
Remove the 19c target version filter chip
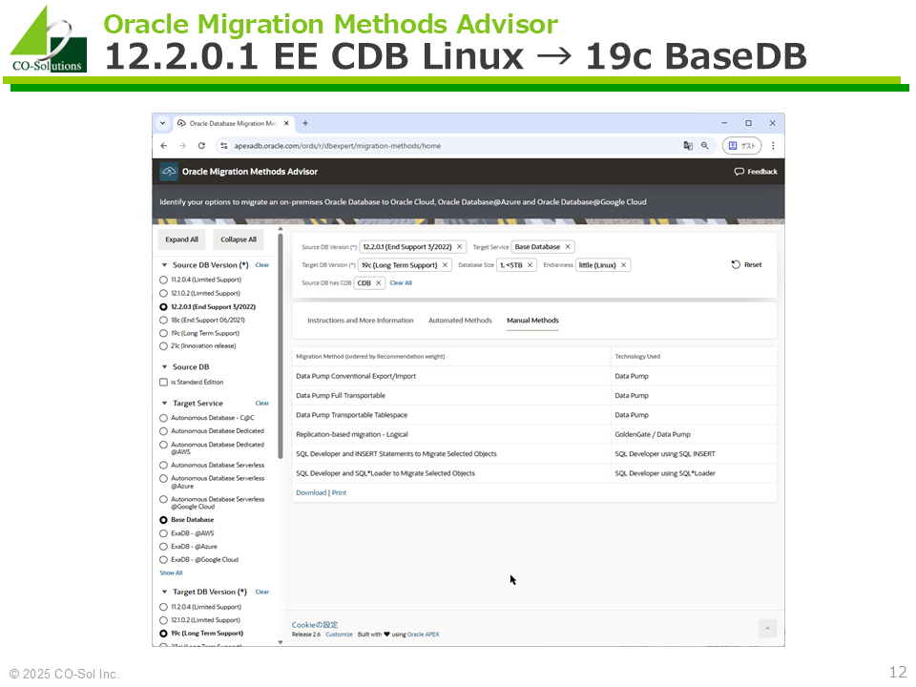tap(445, 265)
